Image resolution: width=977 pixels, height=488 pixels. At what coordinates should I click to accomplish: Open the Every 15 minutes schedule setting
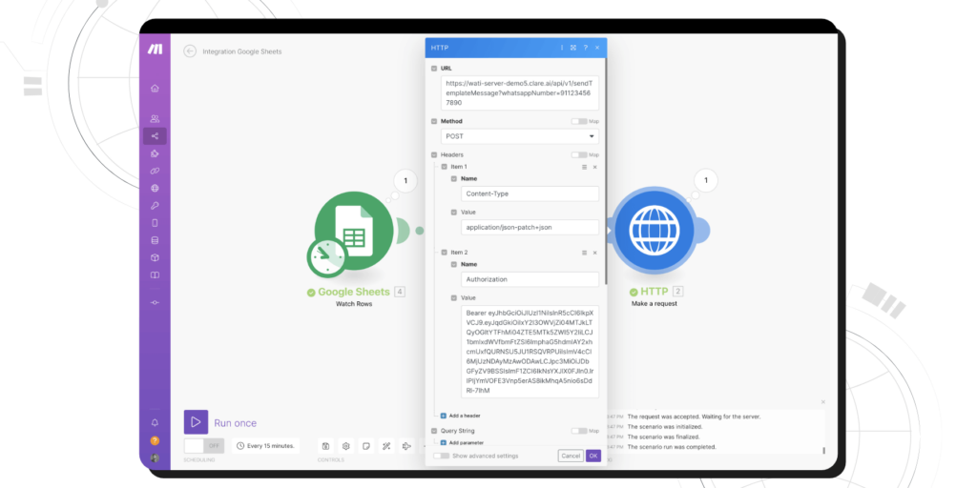266,446
